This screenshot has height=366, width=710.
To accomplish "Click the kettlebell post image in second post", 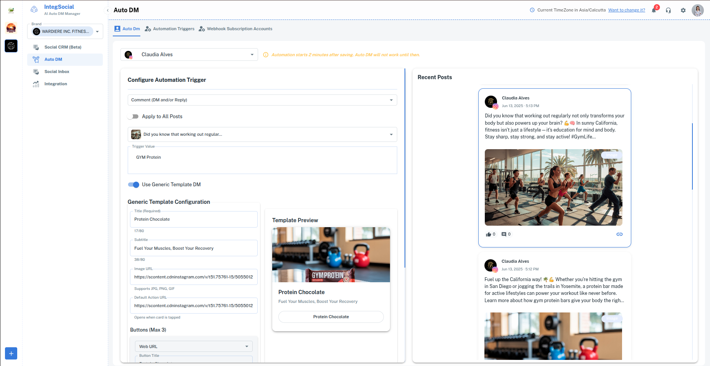I will pos(553,336).
